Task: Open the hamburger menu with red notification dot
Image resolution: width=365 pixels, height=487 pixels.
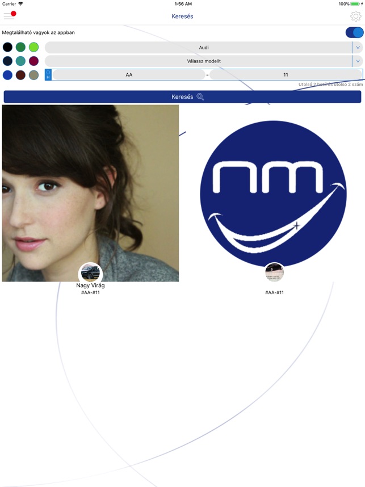Action: (x=9, y=15)
